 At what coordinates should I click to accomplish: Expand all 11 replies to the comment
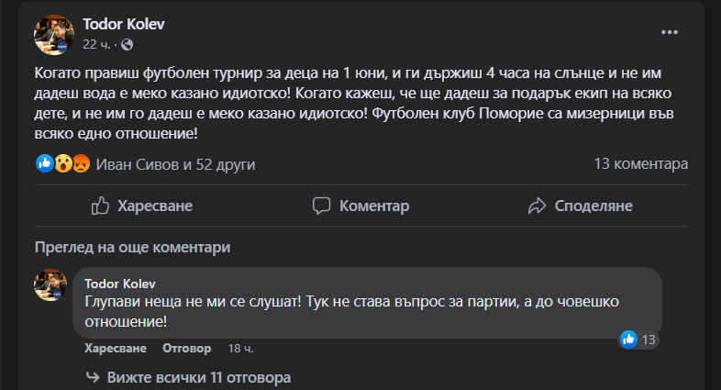[198, 377]
